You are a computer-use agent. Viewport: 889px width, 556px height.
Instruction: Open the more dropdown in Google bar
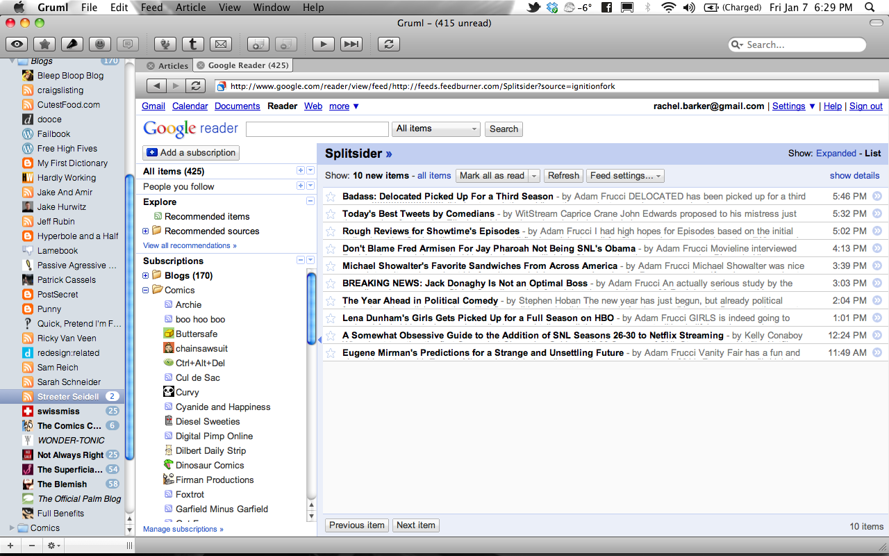point(344,106)
